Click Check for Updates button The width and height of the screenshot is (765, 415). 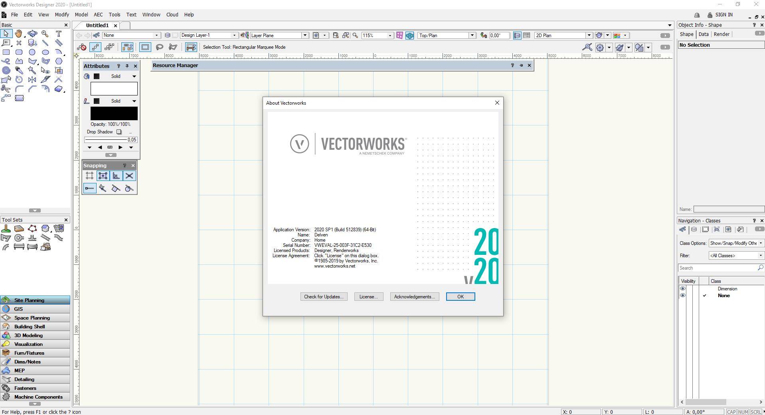324,297
